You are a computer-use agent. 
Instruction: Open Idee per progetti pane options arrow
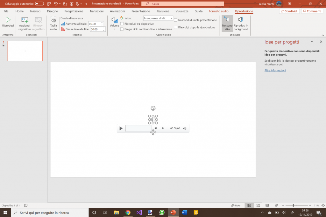pos(312,42)
